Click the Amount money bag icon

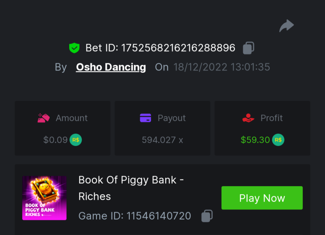(44, 118)
